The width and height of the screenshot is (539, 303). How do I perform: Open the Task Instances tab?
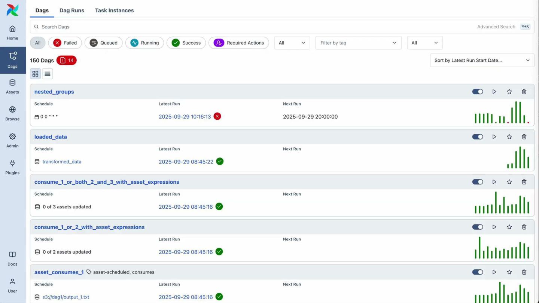click(114, 10)
